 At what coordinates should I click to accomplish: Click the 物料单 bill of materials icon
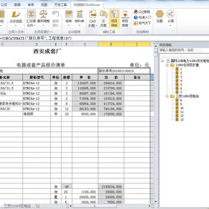[80, 15]
